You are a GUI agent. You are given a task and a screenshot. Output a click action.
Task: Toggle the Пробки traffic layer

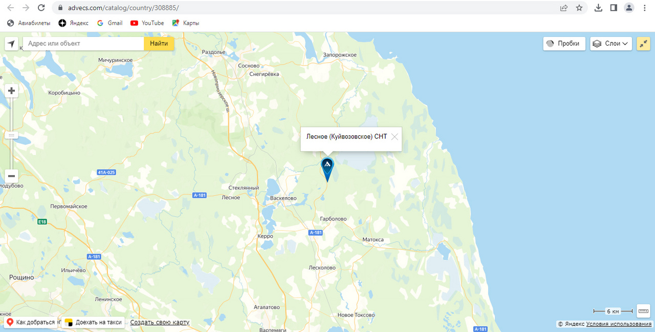564,44
